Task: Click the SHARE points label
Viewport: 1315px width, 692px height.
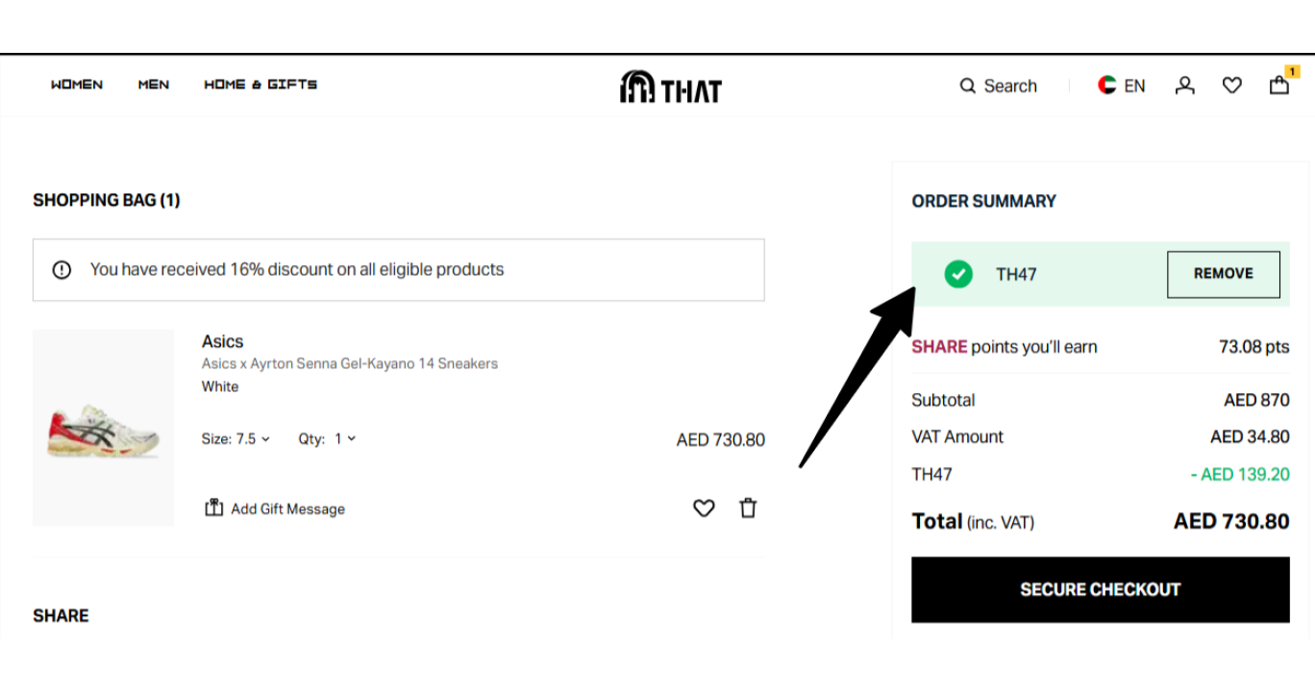Action: coord(1004,347)
